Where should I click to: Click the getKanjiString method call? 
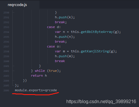95,51
